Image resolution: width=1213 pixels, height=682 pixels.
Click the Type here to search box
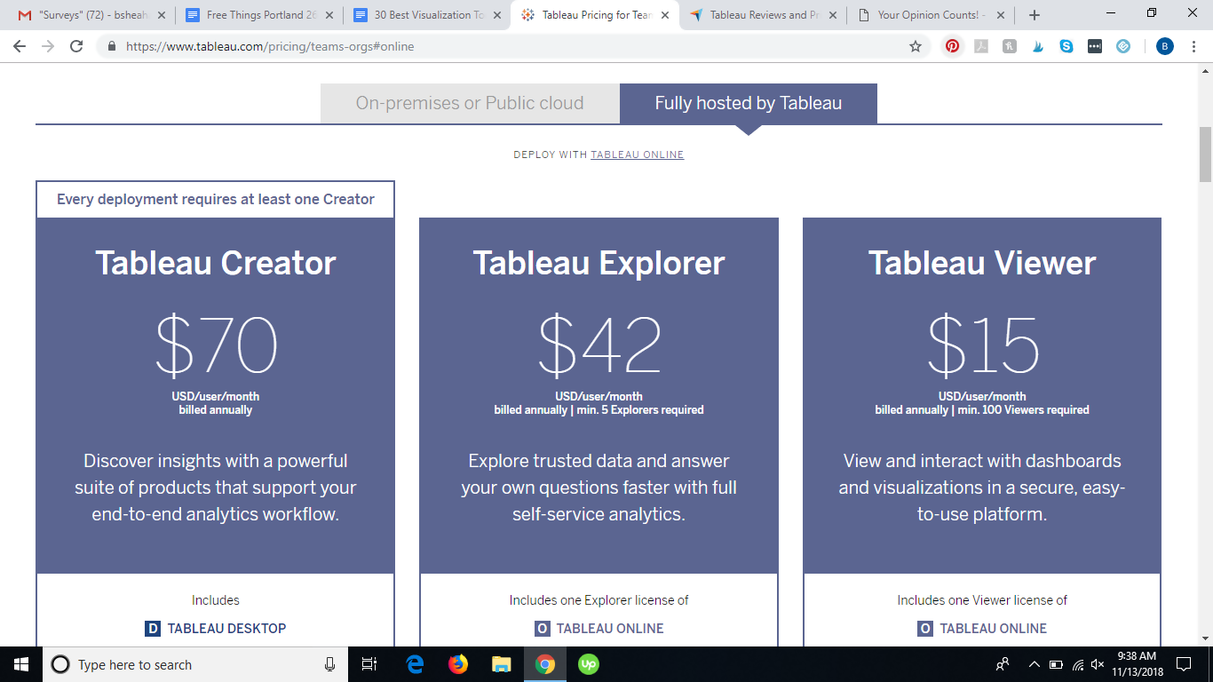point(194,664)
